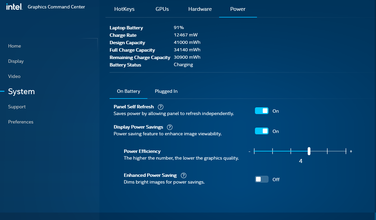Open the Display section in sidebar
376x220 pixels.
(x=16, y=61)
